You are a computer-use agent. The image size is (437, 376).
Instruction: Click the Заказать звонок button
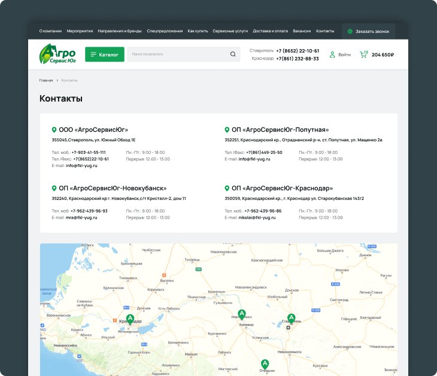tap(368, 32)
